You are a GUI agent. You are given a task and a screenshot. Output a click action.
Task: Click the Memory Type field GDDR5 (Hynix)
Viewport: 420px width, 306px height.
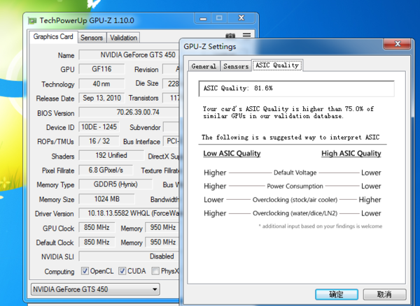pos(115,184)
